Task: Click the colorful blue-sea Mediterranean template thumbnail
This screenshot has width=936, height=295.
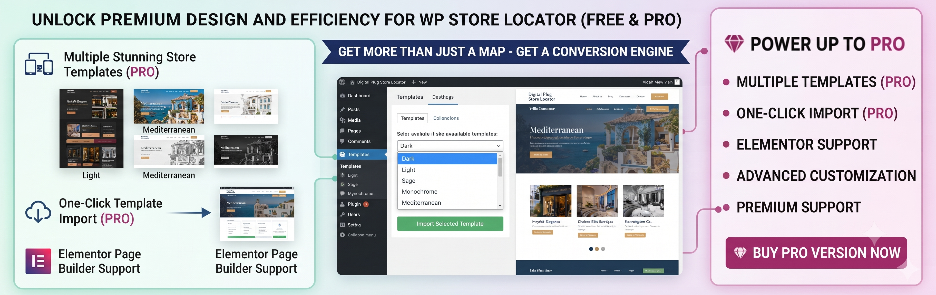Action: point(169,106)
